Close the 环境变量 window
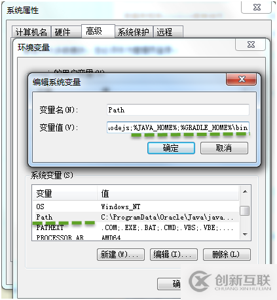This screenshot has width=277, height=300. pyautogui.click(x=251, y=44)
